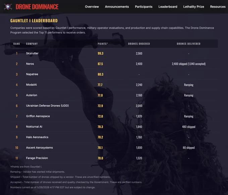Click Halo Aeronautics' 1,760 drones ordered
This screenshot has width=228, height=195.
[x=139, y=137]
